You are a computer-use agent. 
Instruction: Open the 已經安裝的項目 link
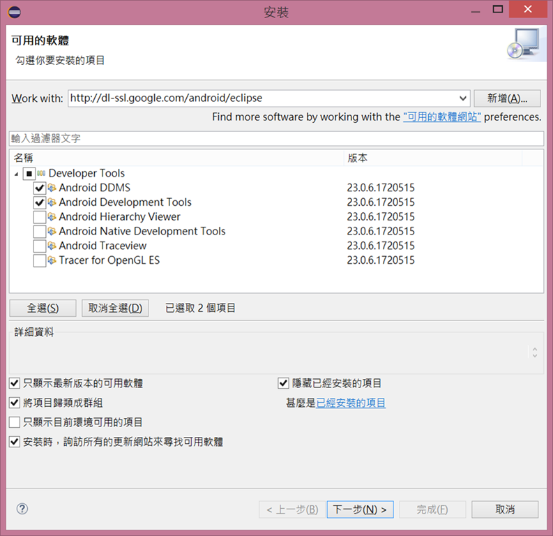pos(351,403)
